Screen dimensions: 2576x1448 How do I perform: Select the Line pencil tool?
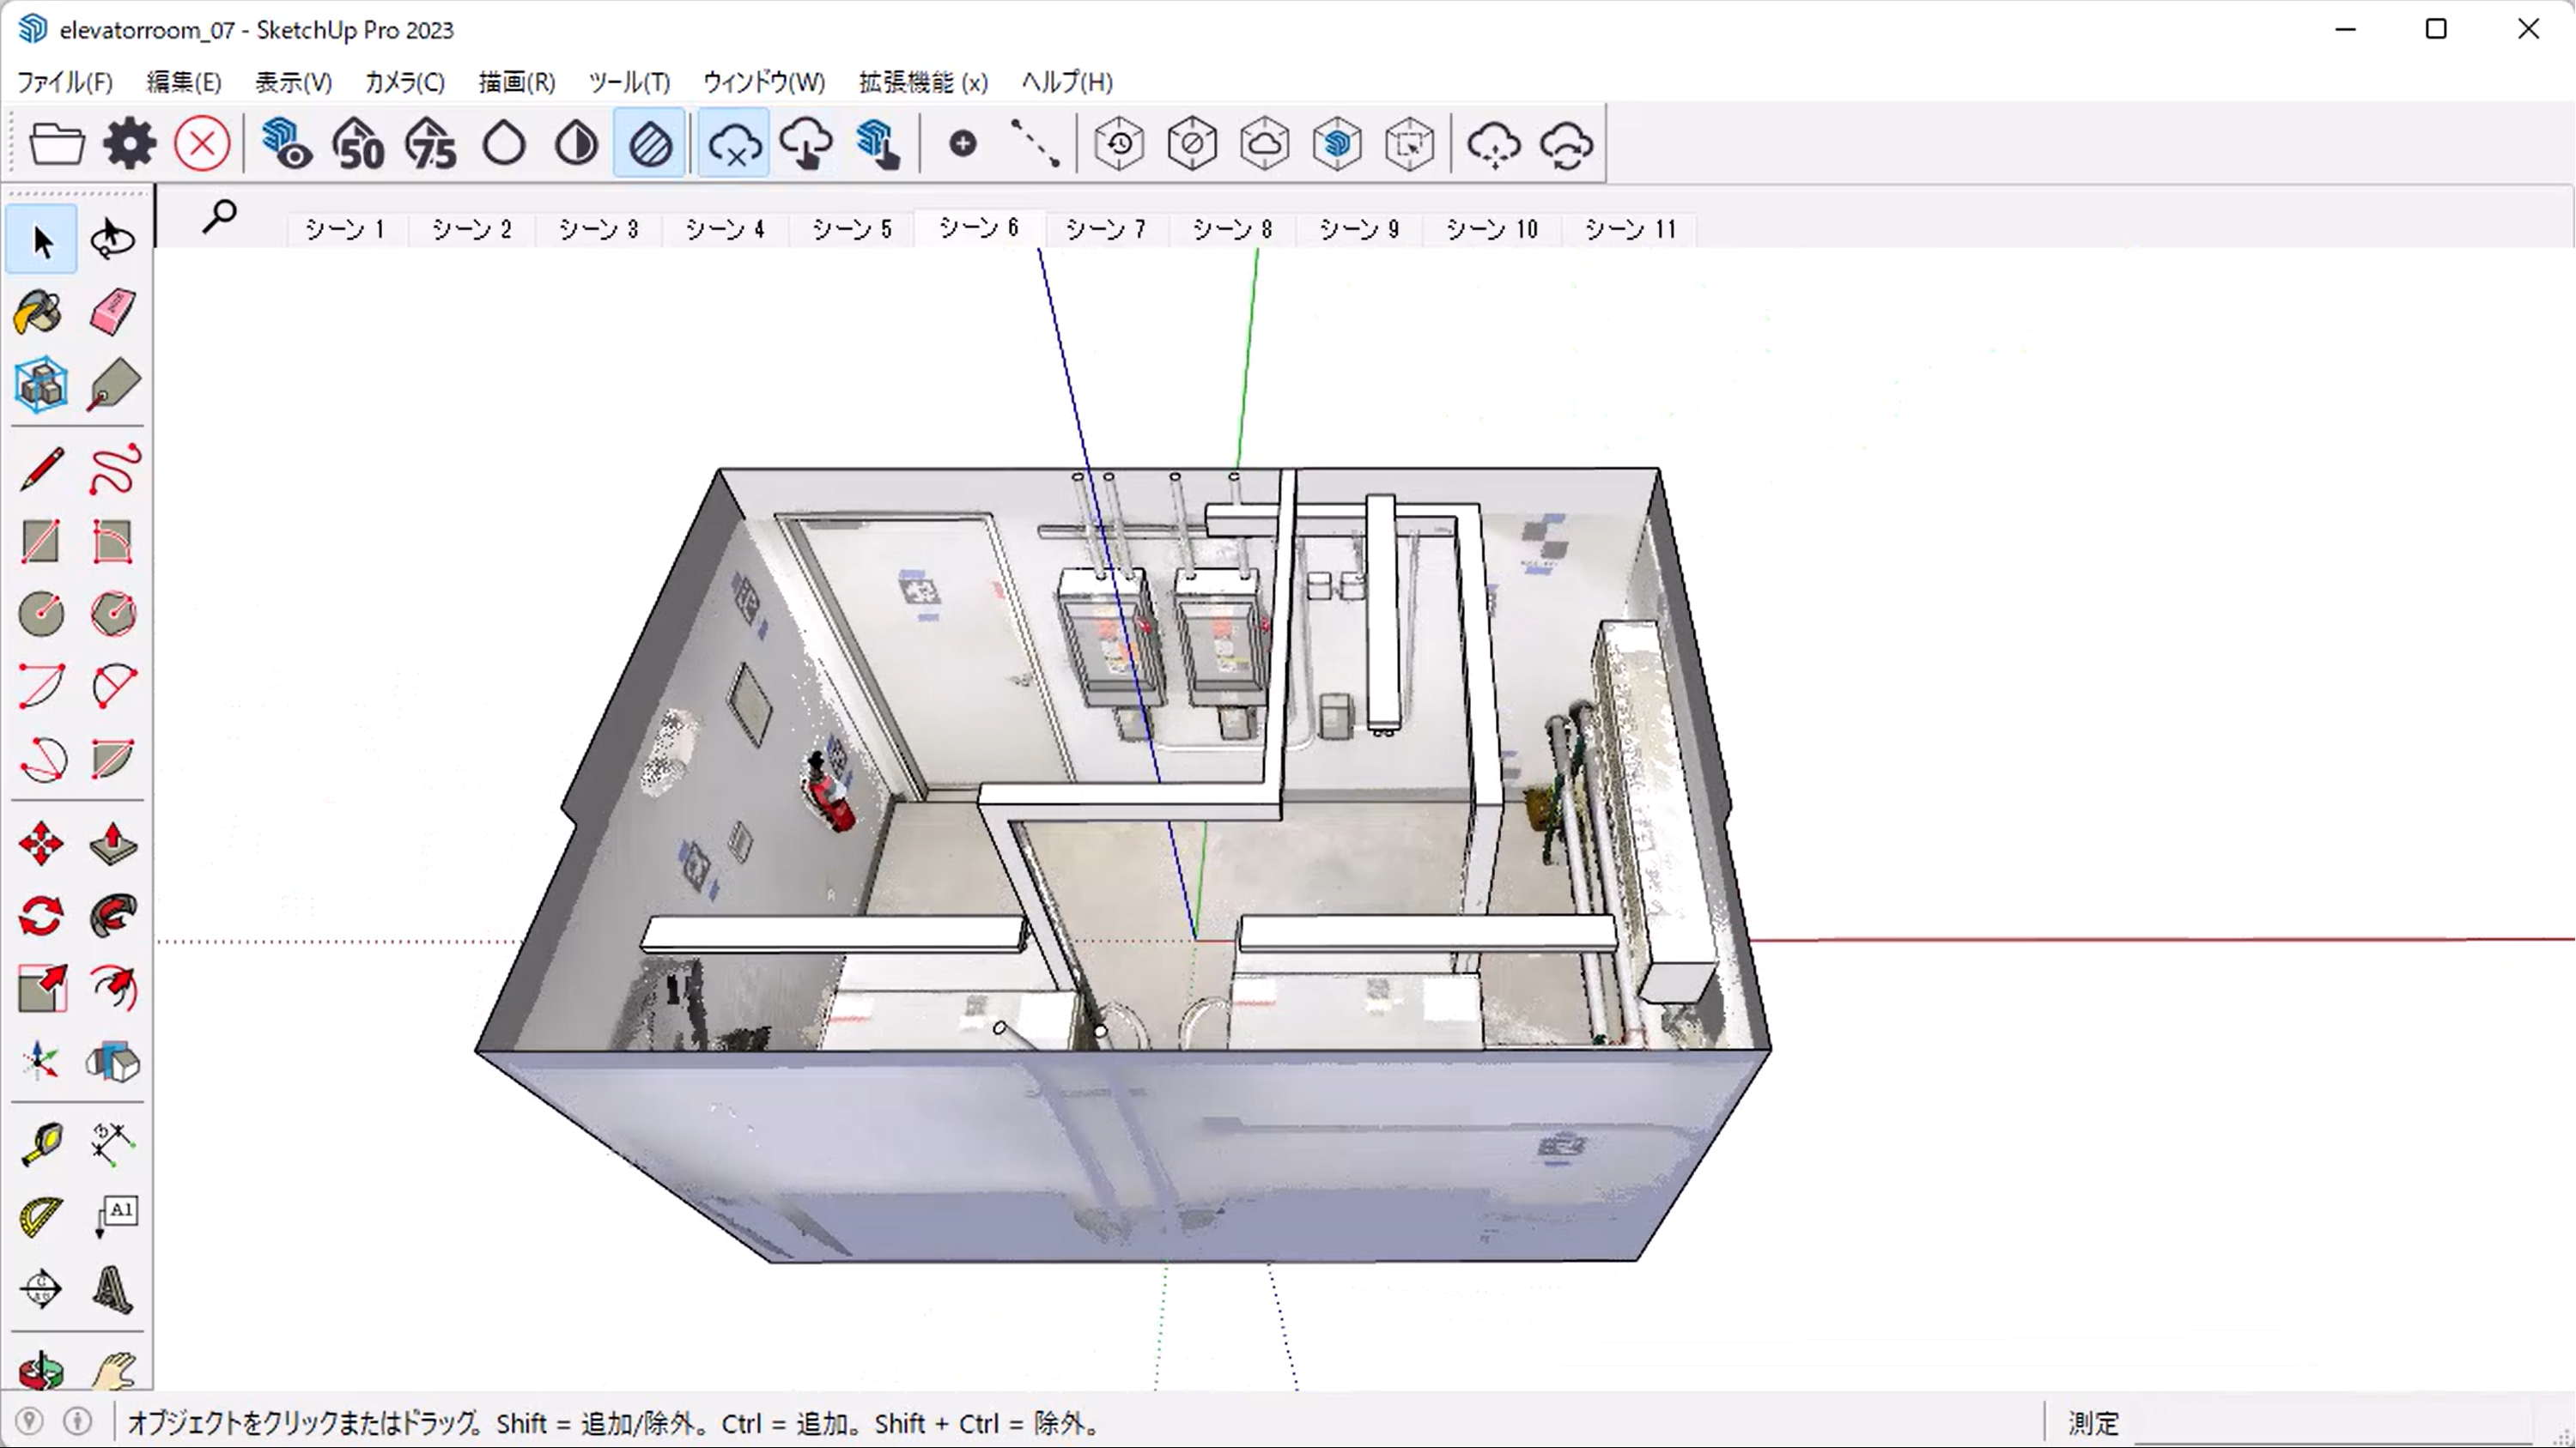pos(40,469)
